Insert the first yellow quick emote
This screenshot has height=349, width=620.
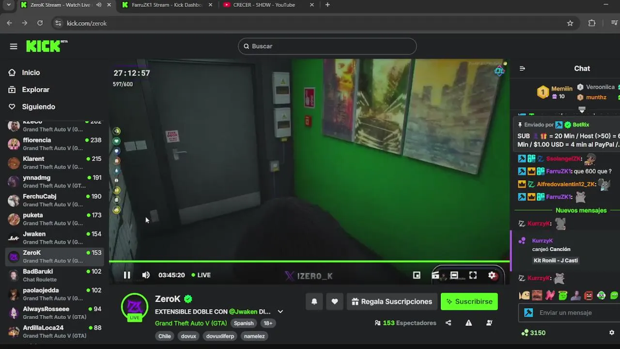[524, 295]
